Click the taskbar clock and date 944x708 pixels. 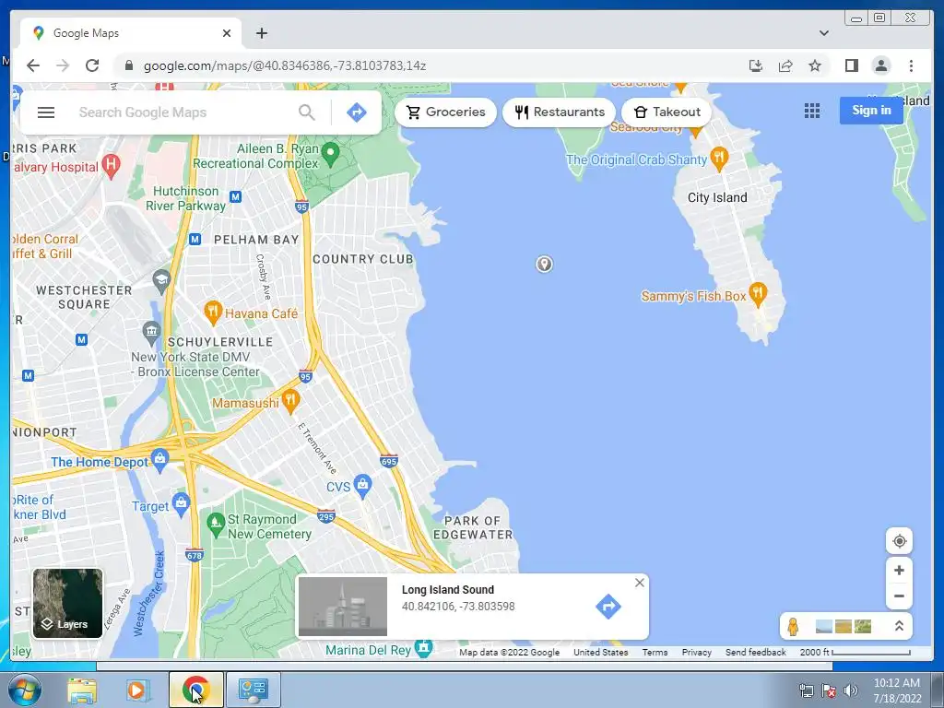click(897, 690)
